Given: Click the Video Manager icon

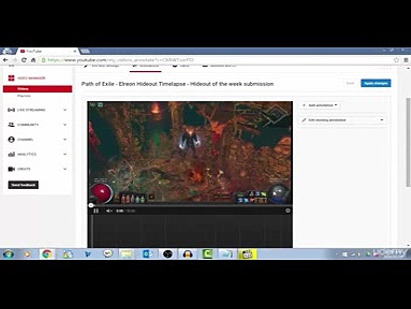Looking at the screenshot, I should coord(11,78).
